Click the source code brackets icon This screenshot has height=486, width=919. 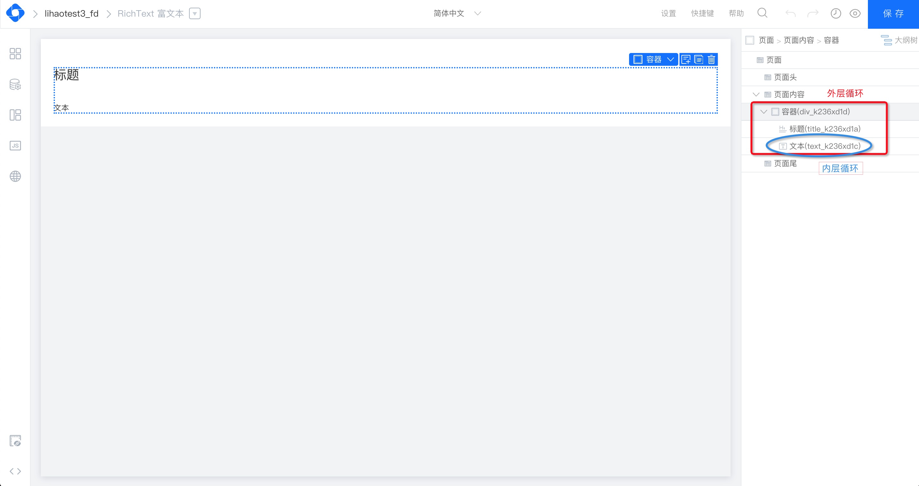click(15, 471)
